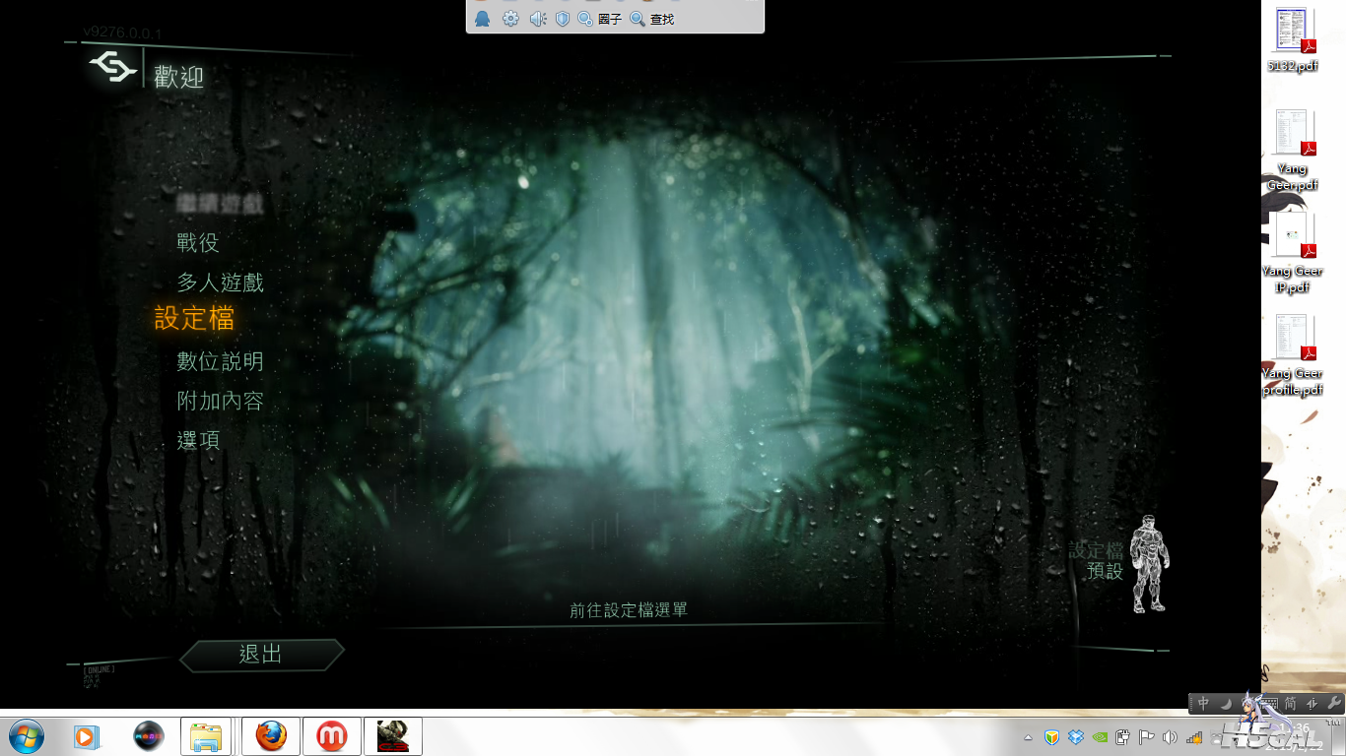Click the IME bar up-down arrows icon

click(x=1312, y=703)
